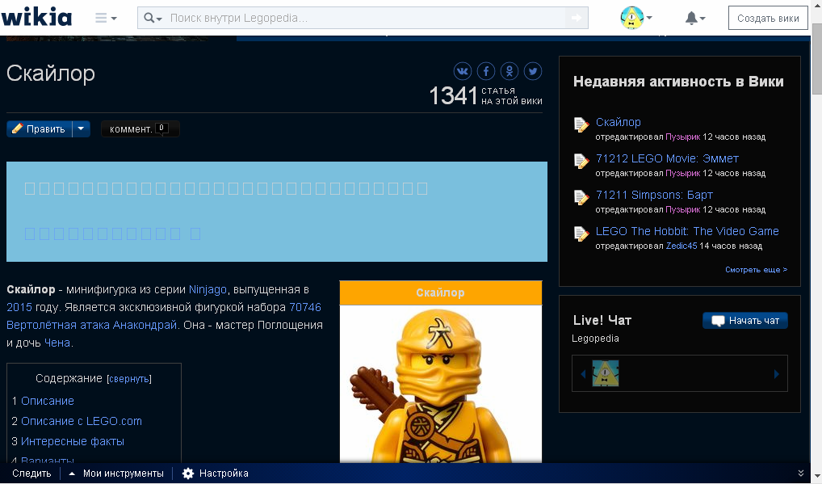Submit search with the arrow button
Viewport: 822px width, 484px height.
577,18
